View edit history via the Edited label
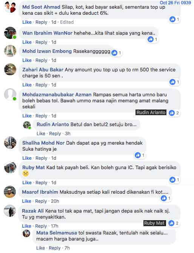The width and height of the screenshot is (194, 253). pos(67,22)
